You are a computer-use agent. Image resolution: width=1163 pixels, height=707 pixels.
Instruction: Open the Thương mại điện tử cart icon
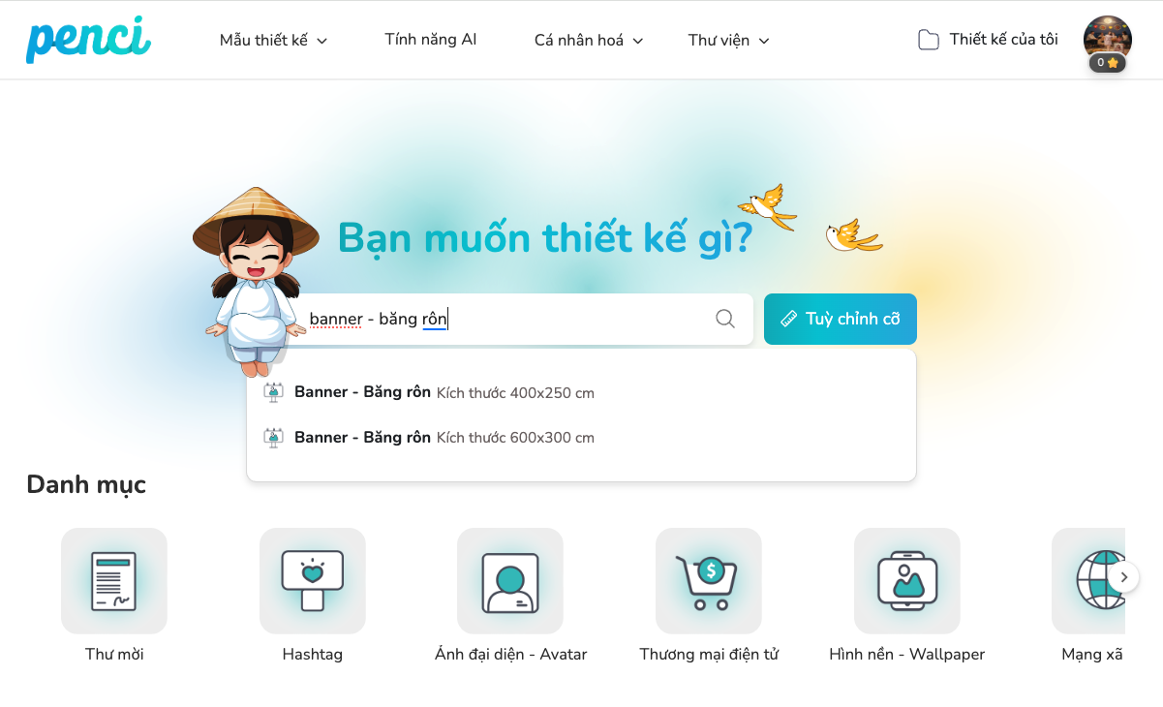[709, 581]
